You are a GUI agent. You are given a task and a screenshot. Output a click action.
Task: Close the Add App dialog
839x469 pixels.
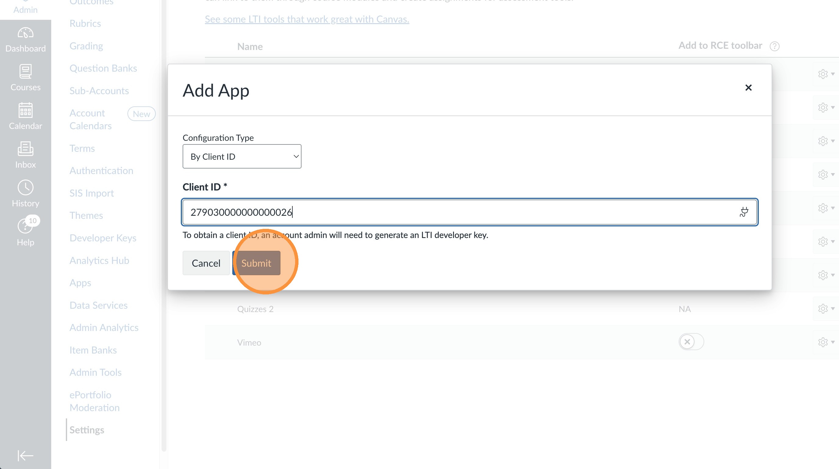point(748,87)
